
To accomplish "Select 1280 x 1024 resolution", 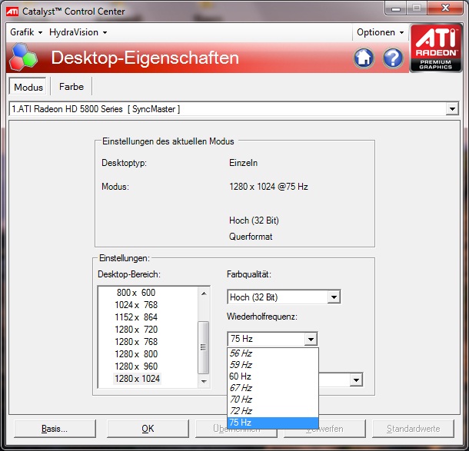I will tap(138, 379).
